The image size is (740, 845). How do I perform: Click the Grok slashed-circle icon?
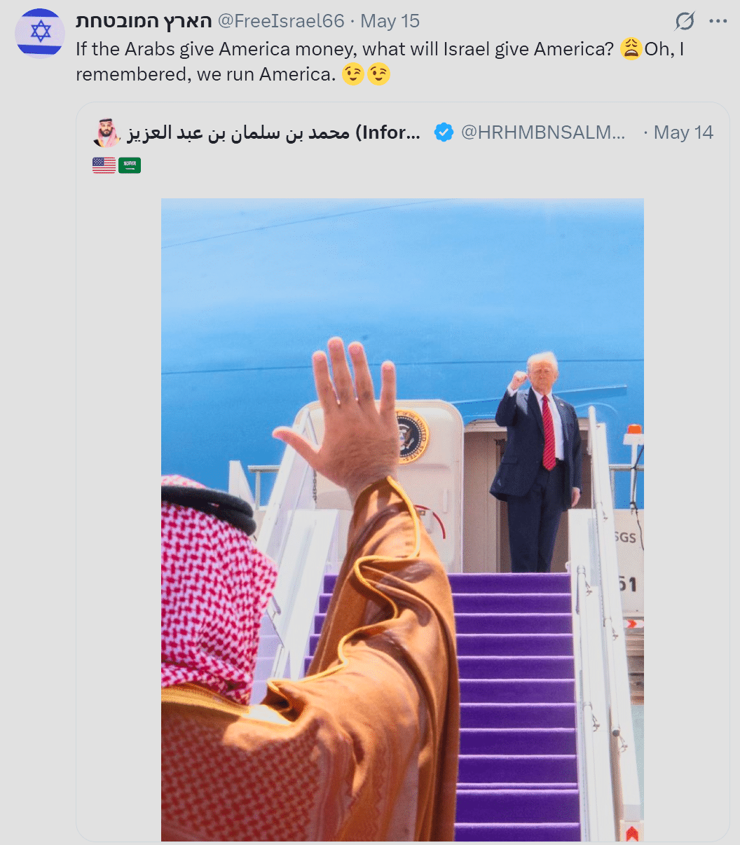(x=685, y=22)
